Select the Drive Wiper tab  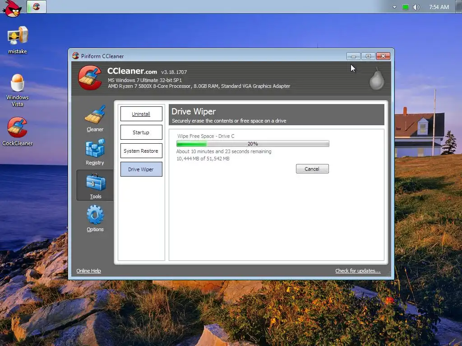pos(141,169)
